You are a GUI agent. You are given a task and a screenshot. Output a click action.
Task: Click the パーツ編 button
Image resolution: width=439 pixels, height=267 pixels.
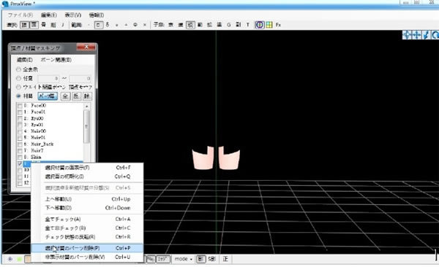point(48,96)
